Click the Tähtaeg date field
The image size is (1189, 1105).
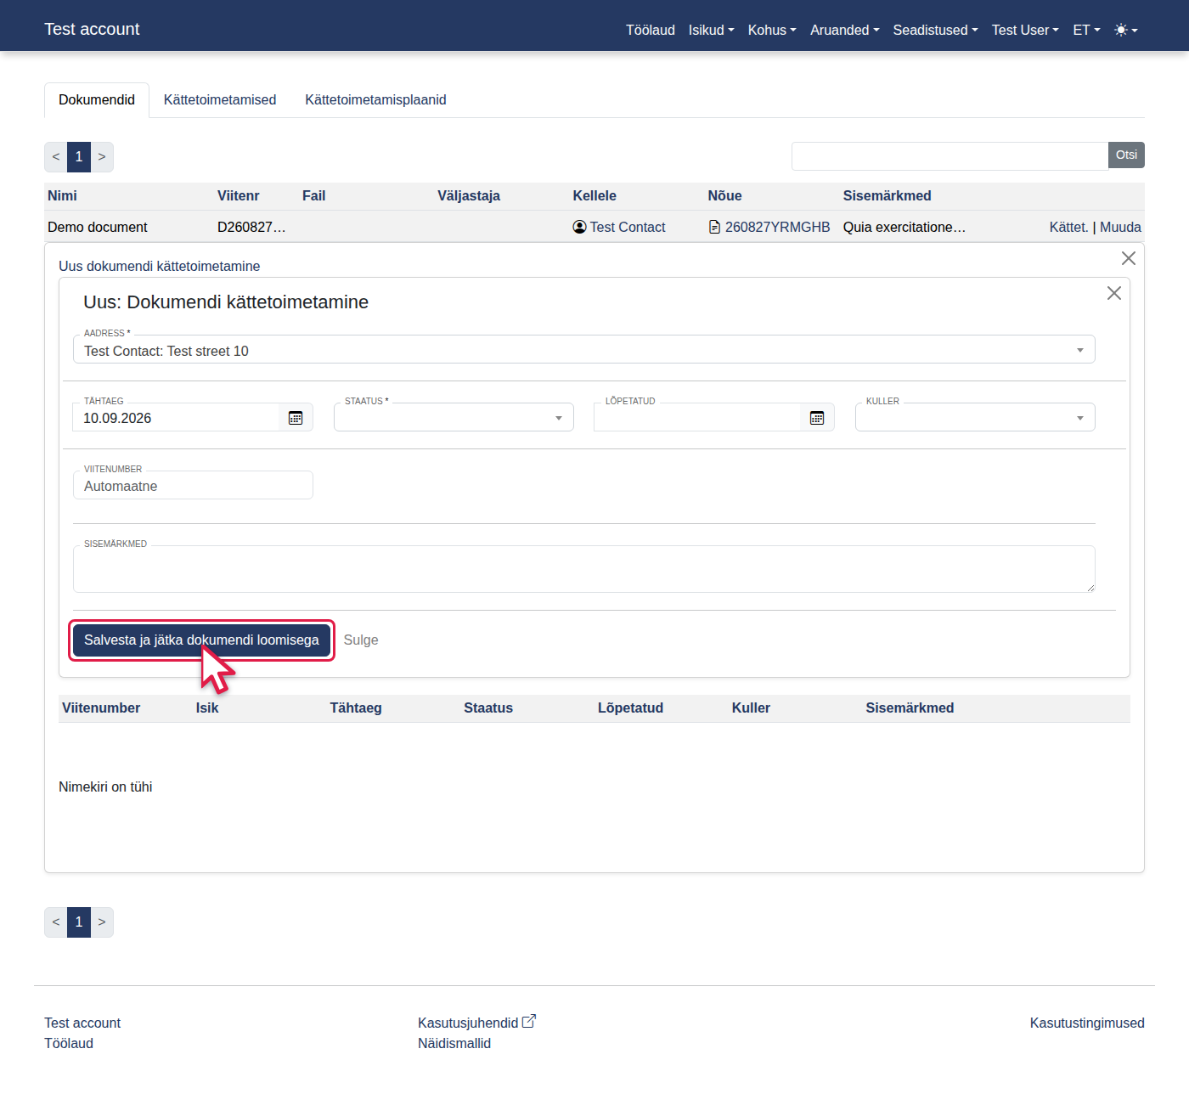[x=176, y=418]
